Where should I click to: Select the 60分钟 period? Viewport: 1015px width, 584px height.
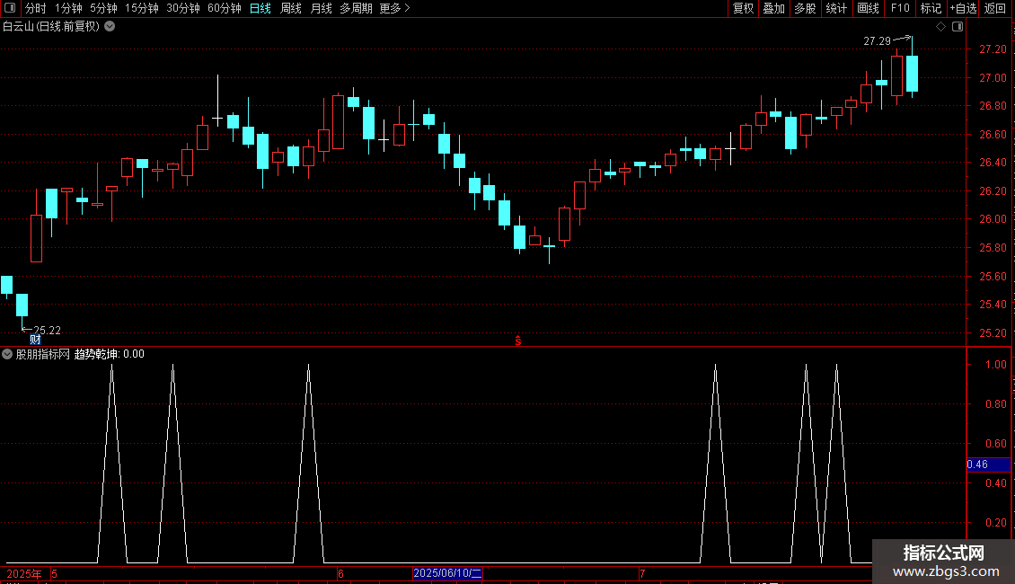pyautogui.click(x=225, y=8)
